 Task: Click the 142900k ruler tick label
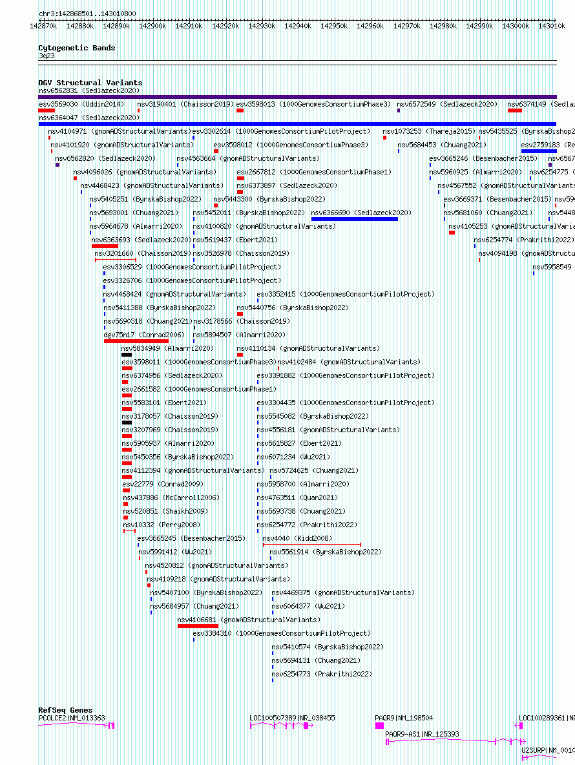tap(152, 26)
